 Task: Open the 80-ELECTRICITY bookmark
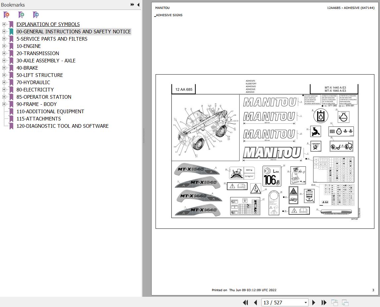pyautogui.click(x=35, y=90)
